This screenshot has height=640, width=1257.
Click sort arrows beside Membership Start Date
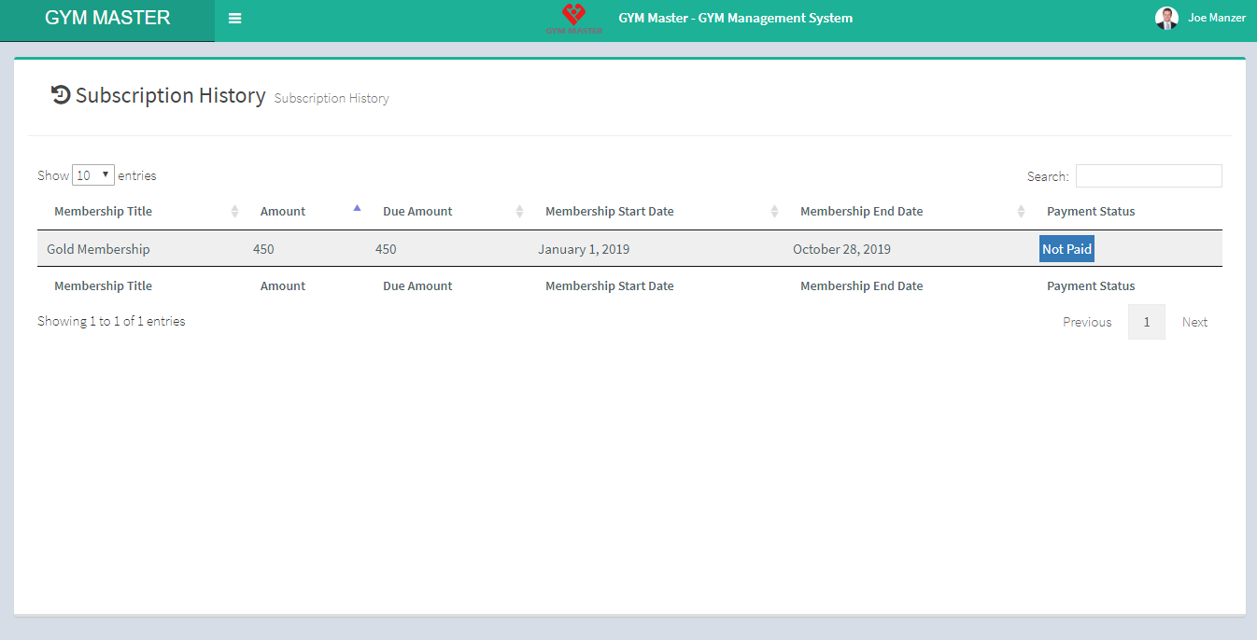pyautogui.click(x=774, y=212)
